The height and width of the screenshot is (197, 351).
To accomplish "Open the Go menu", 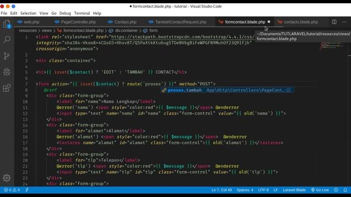I will click(x=54, y=13).
